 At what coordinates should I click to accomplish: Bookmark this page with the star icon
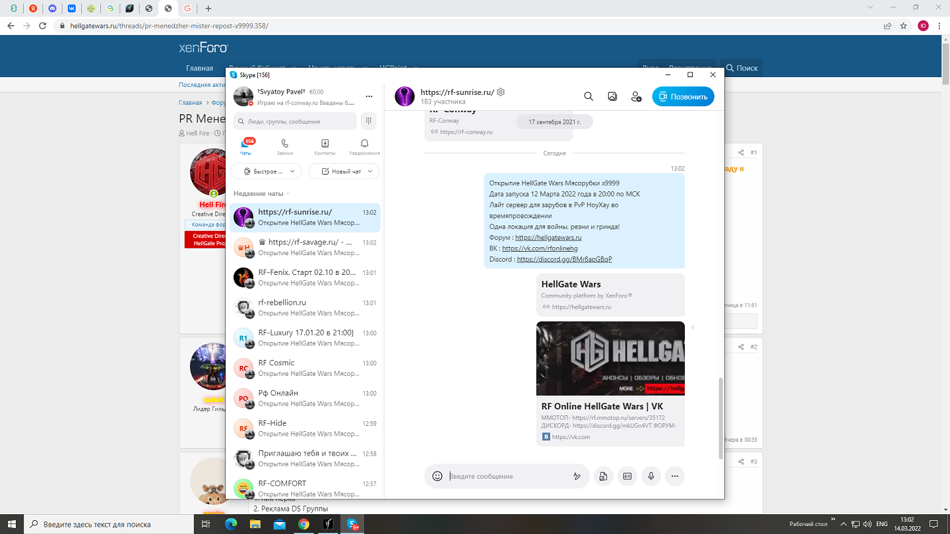point(904,26)
